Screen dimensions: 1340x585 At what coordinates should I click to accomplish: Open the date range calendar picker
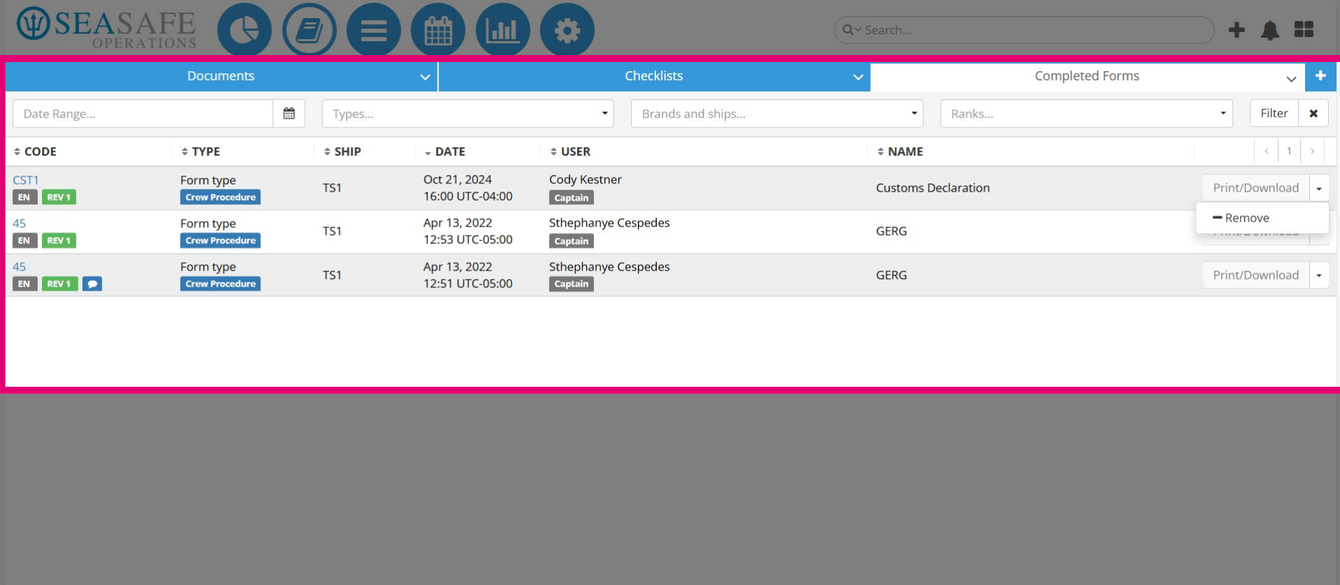(x=289, y=114)
